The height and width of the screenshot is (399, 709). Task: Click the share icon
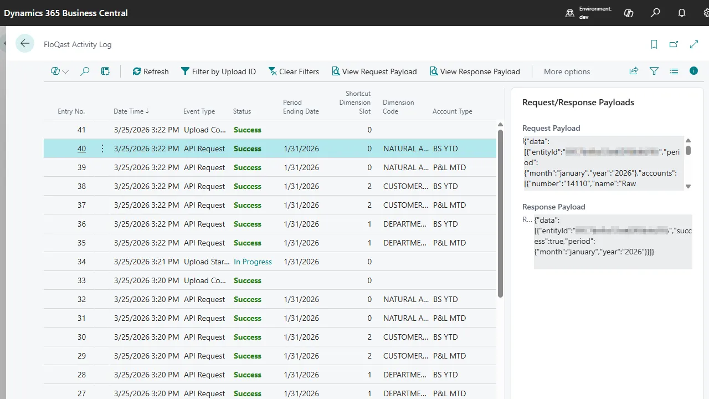634,71
